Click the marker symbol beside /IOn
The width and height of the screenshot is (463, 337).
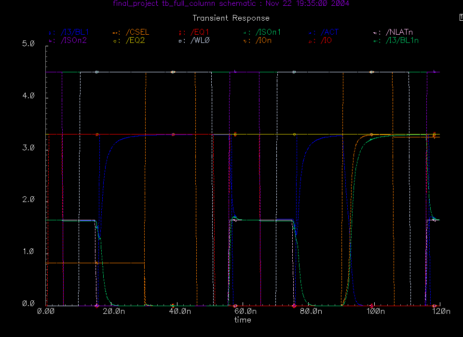click(246, 41)
